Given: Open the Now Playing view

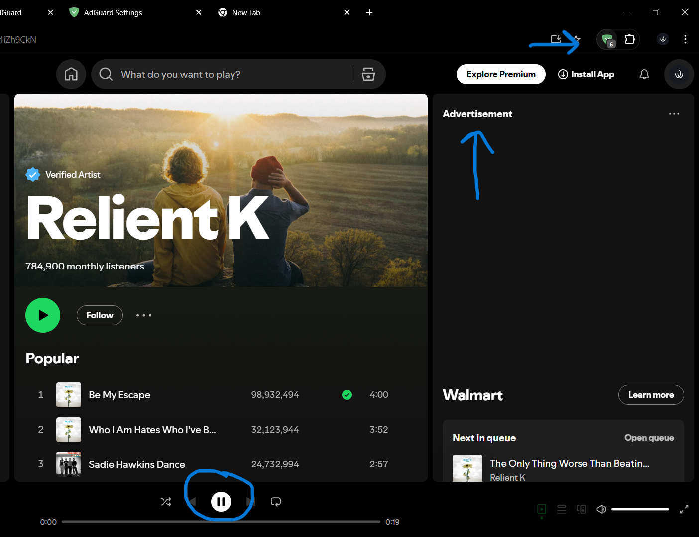Looking at the screenshot, I should [542, 509].
